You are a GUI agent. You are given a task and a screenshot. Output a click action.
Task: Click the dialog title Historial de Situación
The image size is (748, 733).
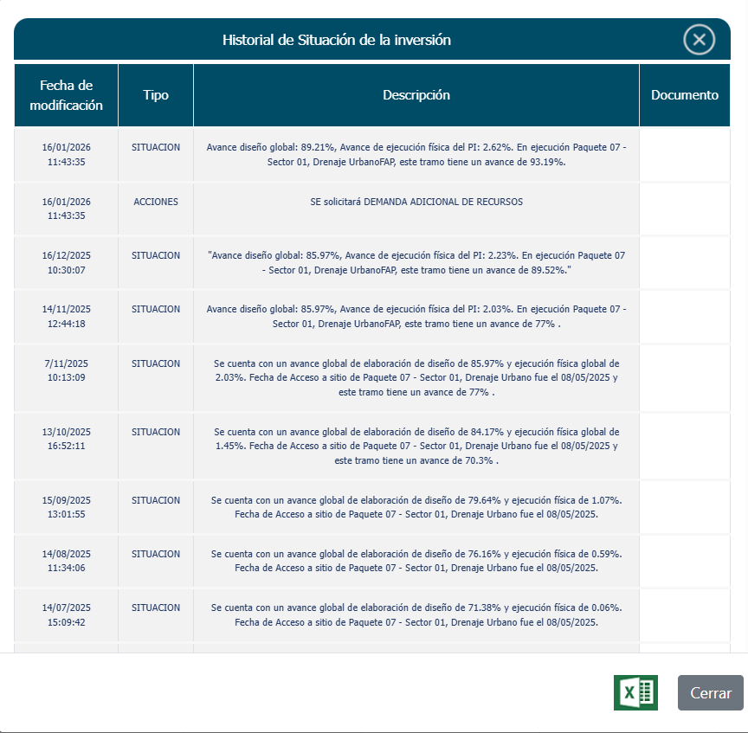336,40
